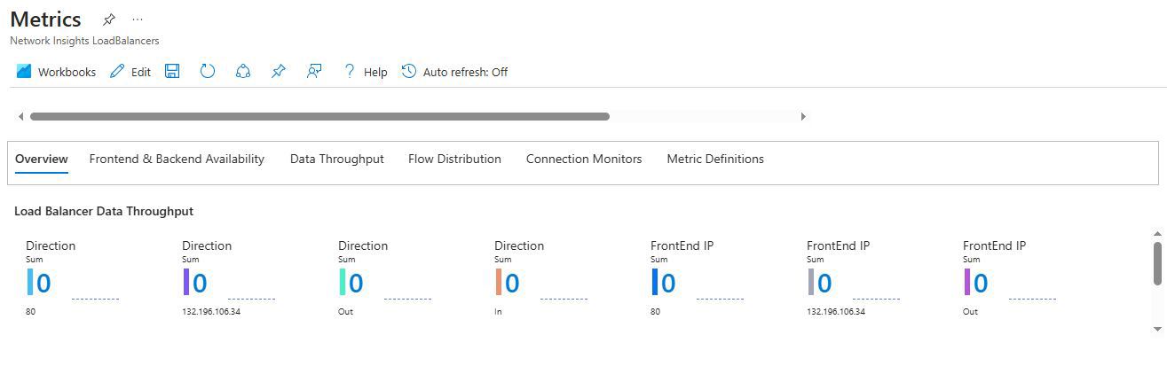Save the workbook with the floppy disk icon
1167x366 pixels.
point(172,72)
